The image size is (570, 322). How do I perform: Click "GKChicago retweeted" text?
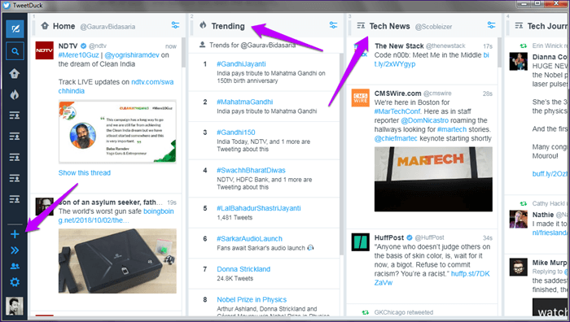404,312
